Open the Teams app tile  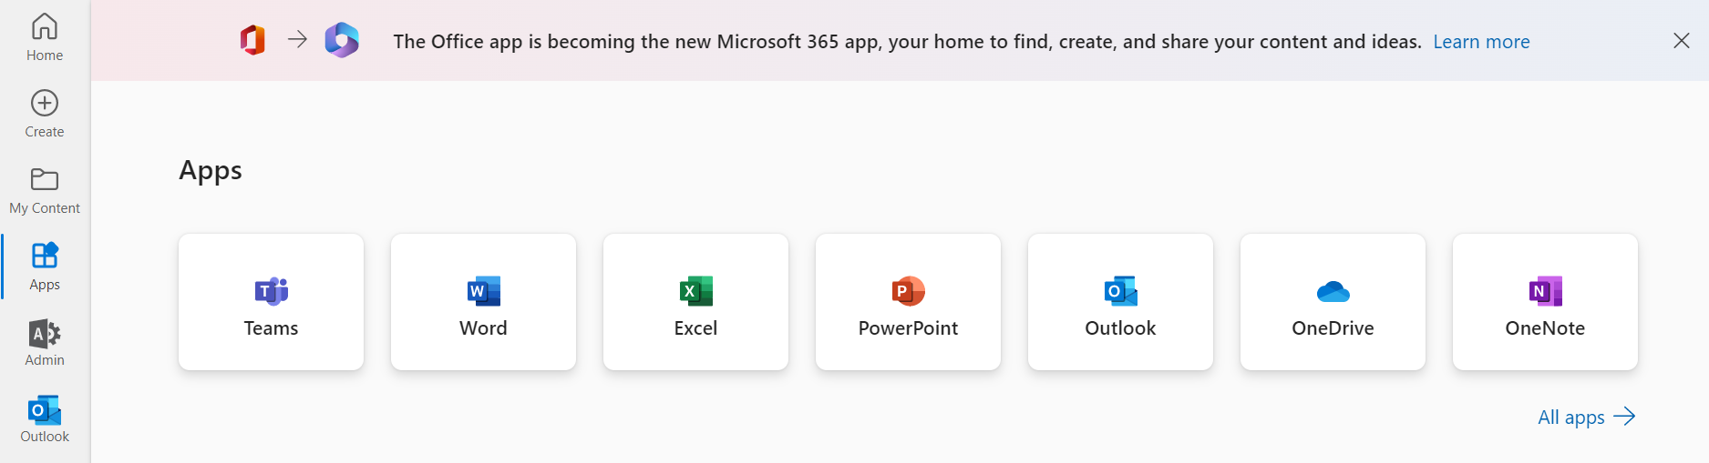click(x=271, y=302)
